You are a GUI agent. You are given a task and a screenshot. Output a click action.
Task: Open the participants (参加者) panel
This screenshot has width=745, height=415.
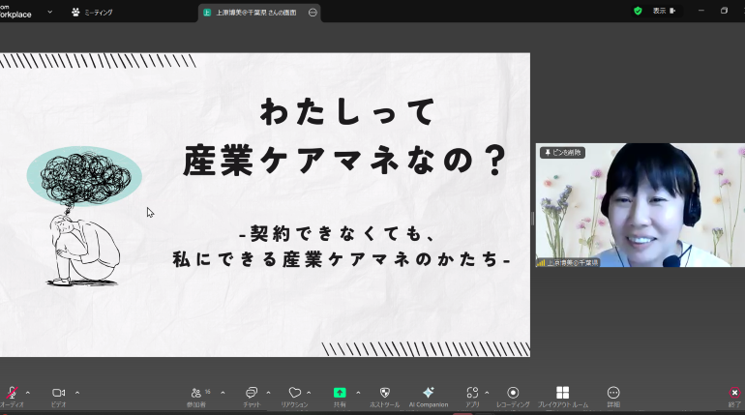pos(200,393)
